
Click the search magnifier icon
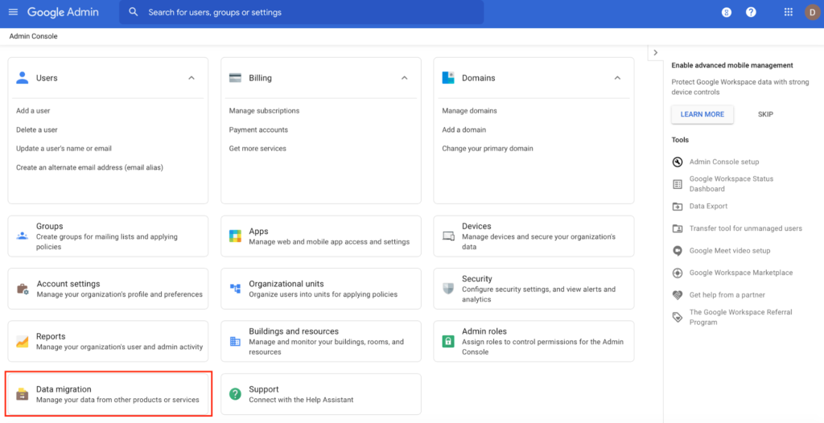pyautogui.click(x=134, y=11)
